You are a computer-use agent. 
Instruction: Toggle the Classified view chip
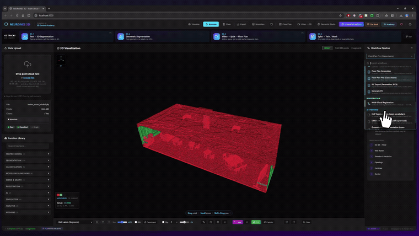[x=23, y=127]
